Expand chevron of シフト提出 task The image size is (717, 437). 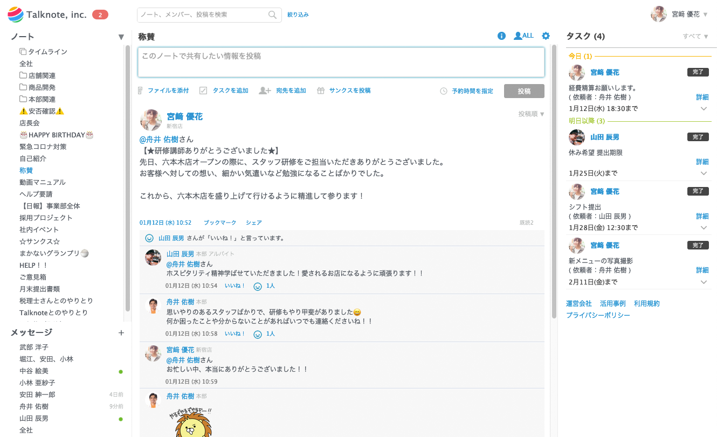click(x=704, y=227)
